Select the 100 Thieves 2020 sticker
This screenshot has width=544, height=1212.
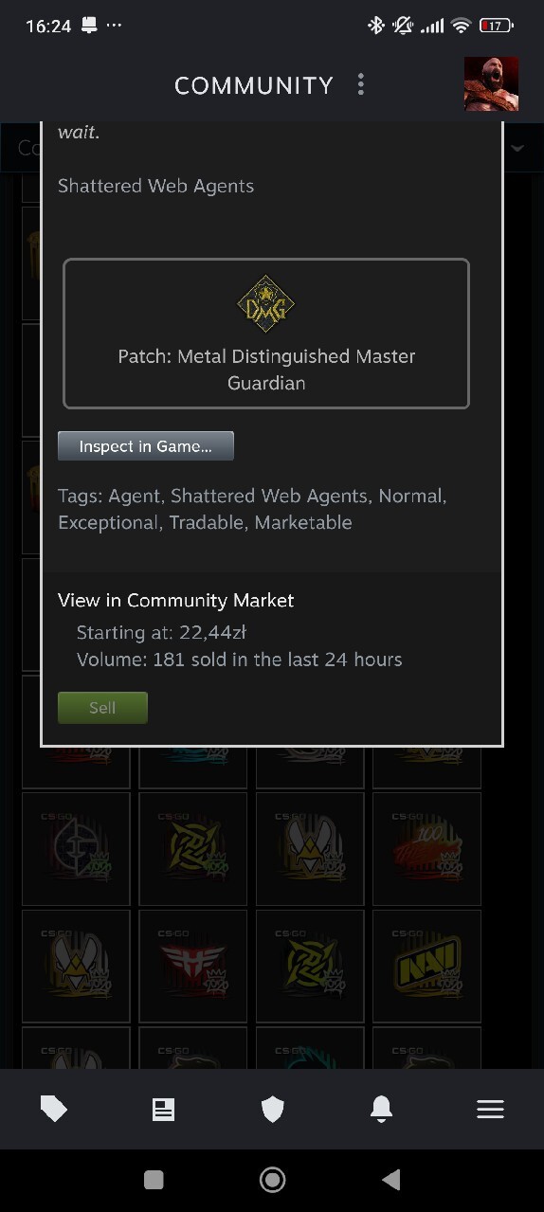click(x=426, y=848)
